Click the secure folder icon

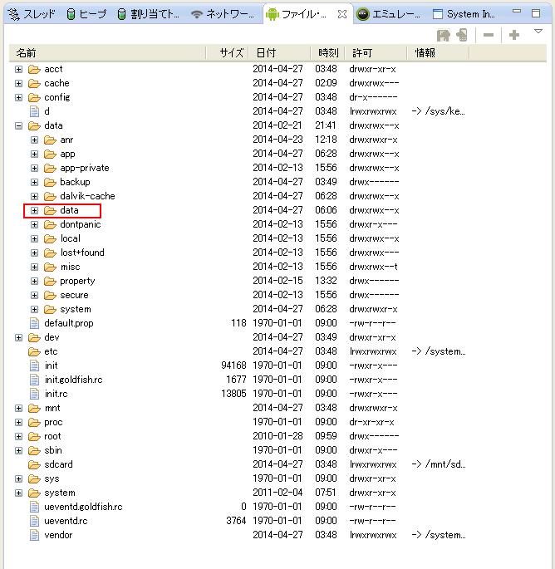[x=50, y=296]
